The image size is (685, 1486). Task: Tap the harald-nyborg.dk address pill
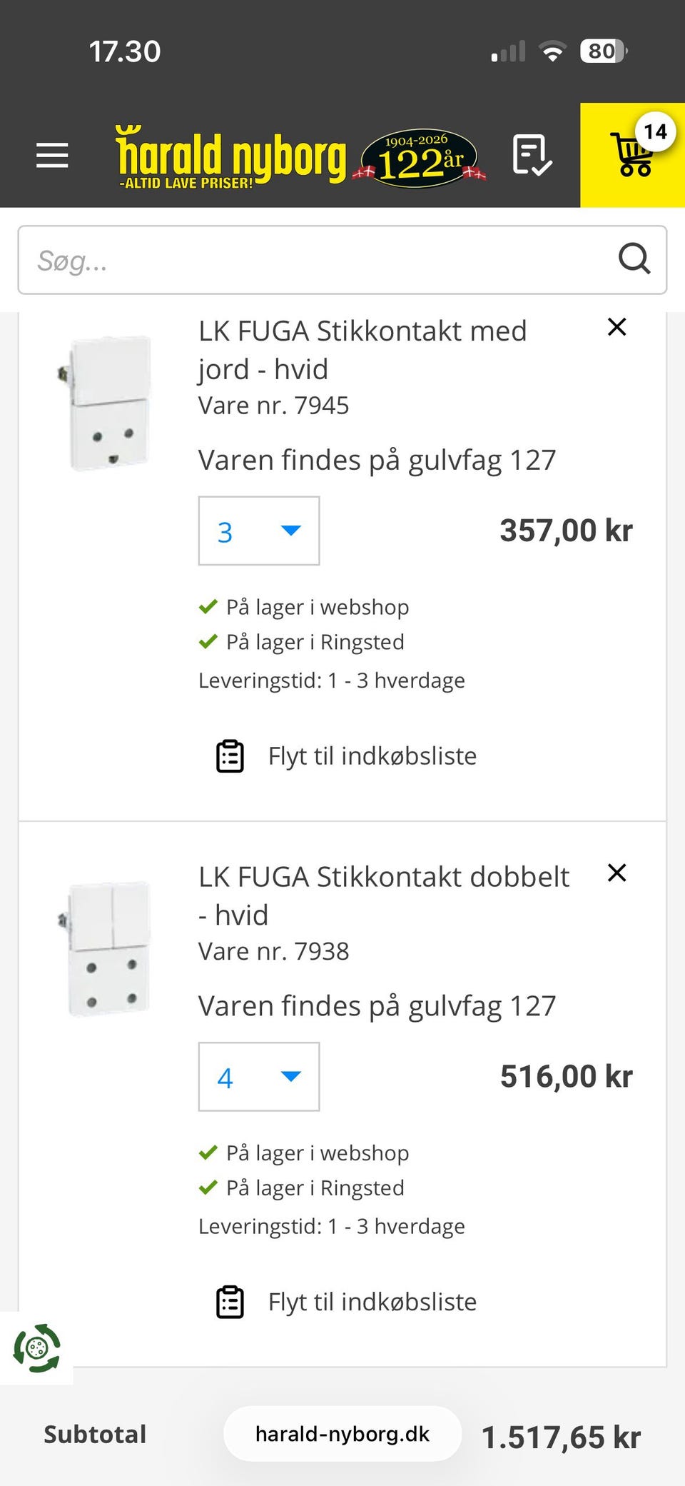[342, 1434]
